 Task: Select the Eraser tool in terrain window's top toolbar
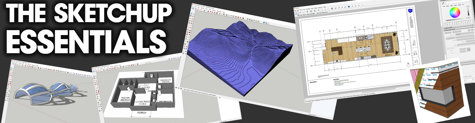[x=196, y=9]
